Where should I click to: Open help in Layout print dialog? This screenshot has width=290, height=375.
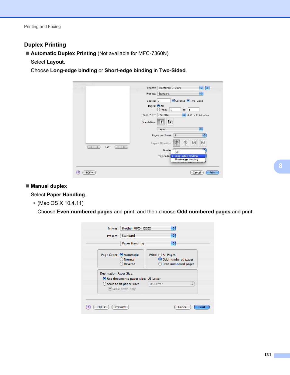click(78, 172)
